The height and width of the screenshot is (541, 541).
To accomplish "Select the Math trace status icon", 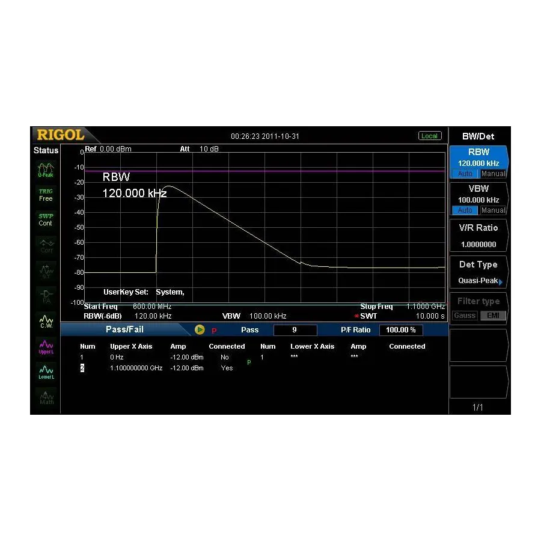I will (x=45, y=397).
